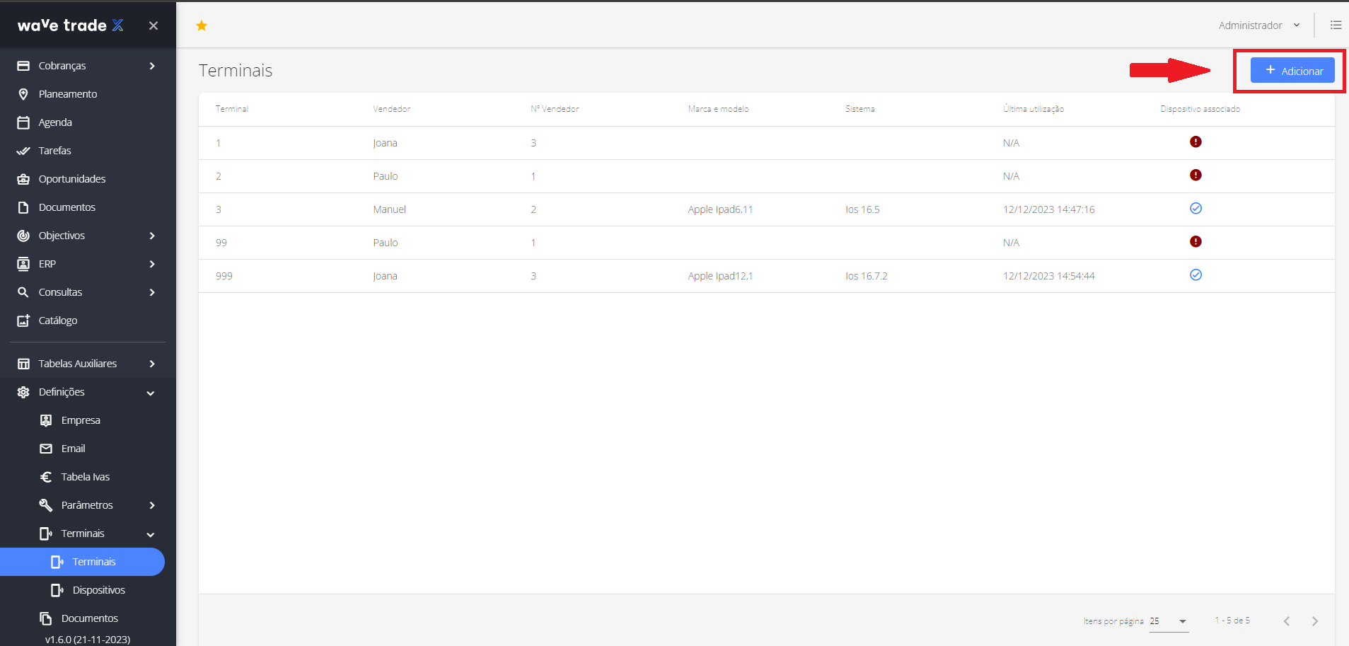Close the sidebar with the X icon
1349x646 pixels.
tap(154, 26)
